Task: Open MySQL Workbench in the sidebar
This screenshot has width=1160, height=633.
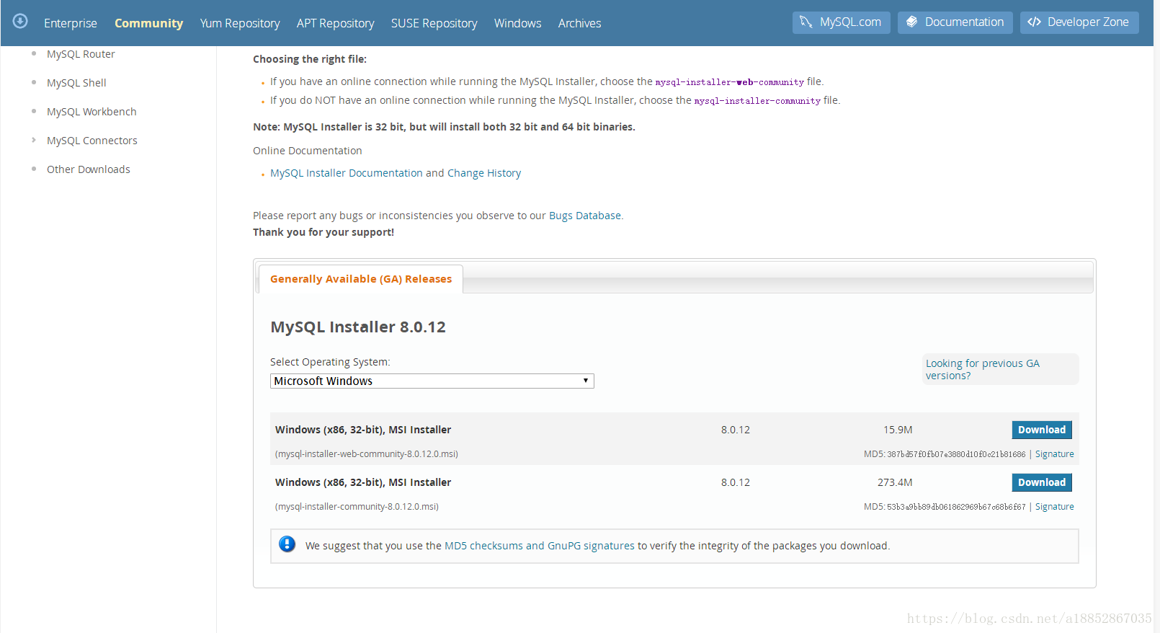Action: (x=92, y=112)
